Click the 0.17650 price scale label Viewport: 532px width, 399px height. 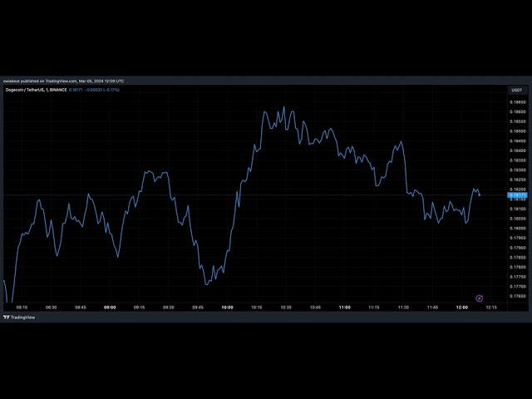(517, 296)
